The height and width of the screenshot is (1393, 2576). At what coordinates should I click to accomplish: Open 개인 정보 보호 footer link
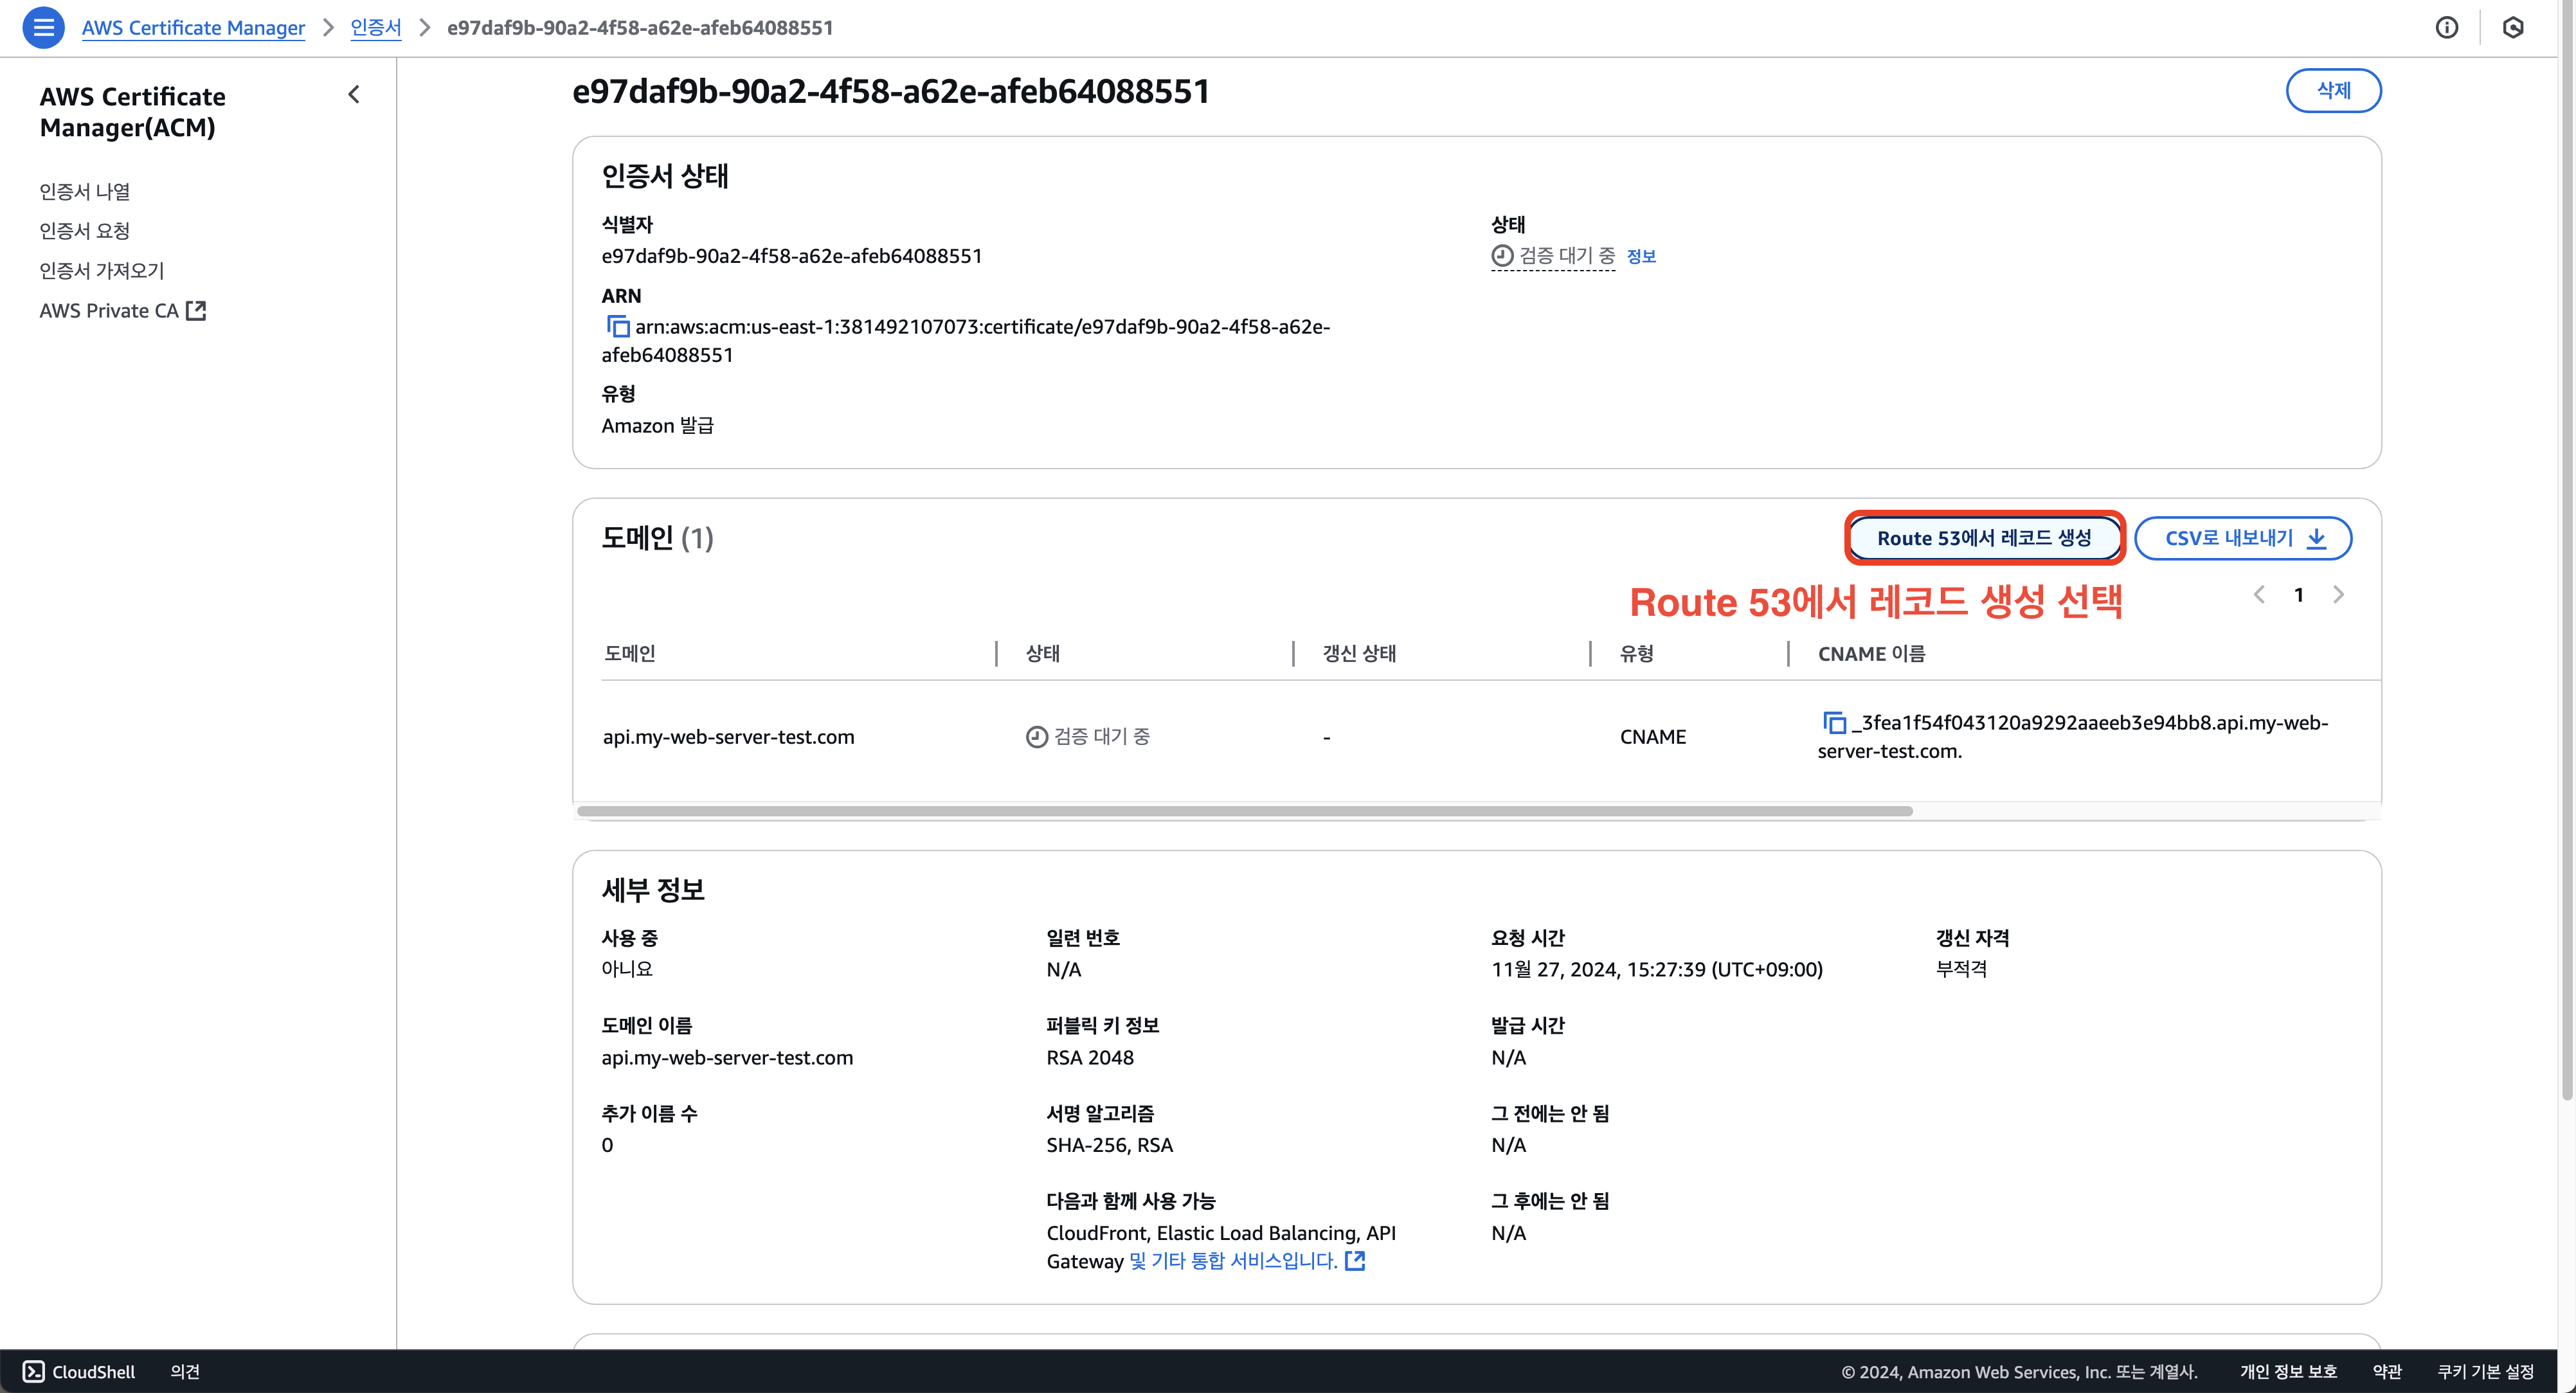tap(2288, 1372)
